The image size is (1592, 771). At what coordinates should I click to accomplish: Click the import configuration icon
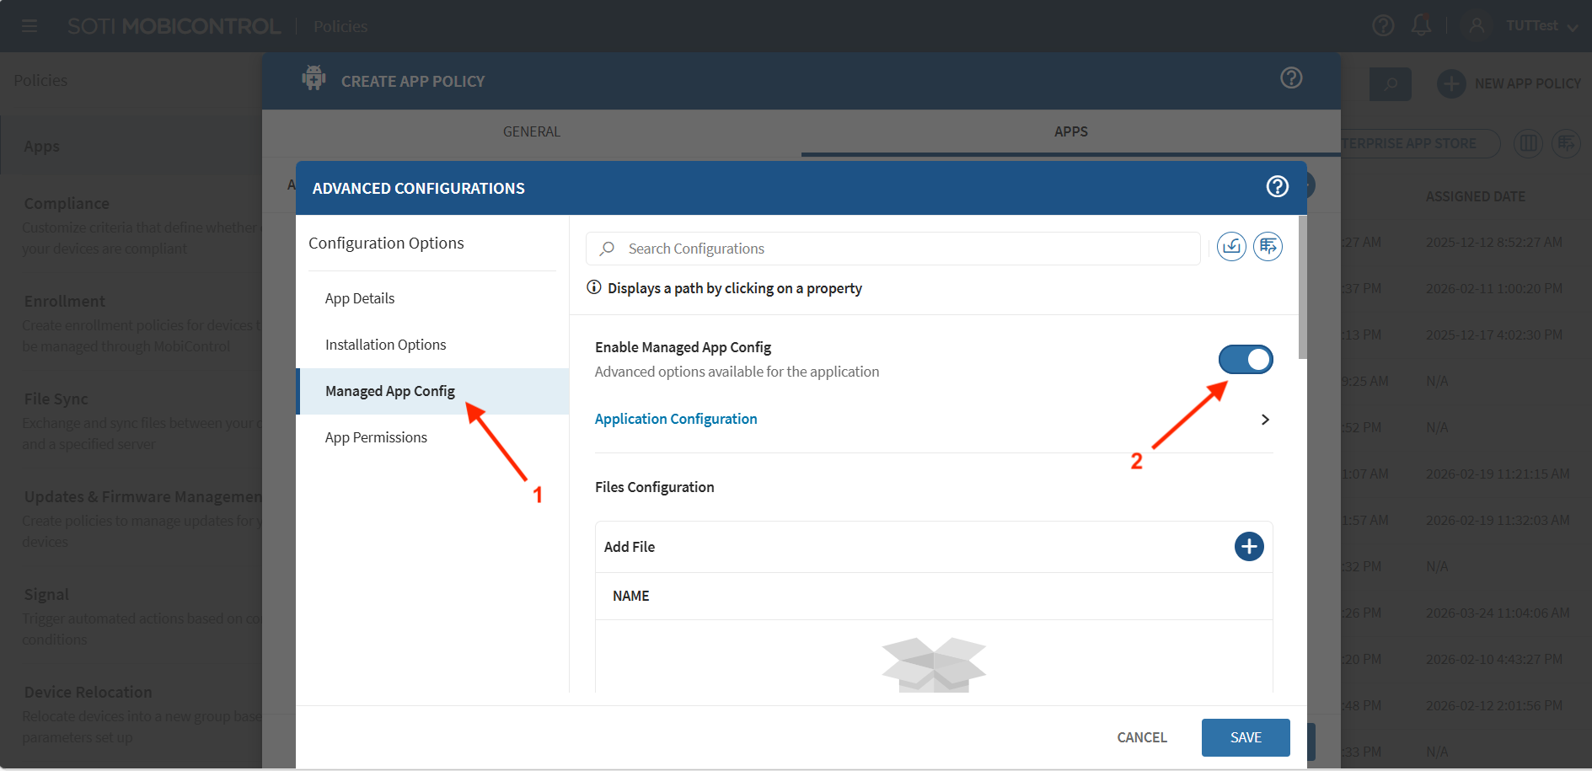(1231, 247)
